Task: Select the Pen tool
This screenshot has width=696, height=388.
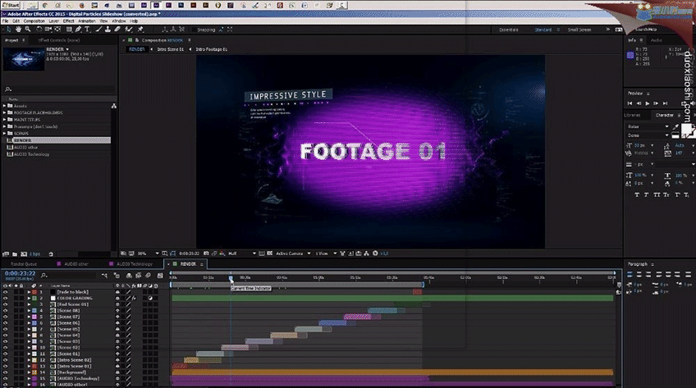Action: pos(78,30)
